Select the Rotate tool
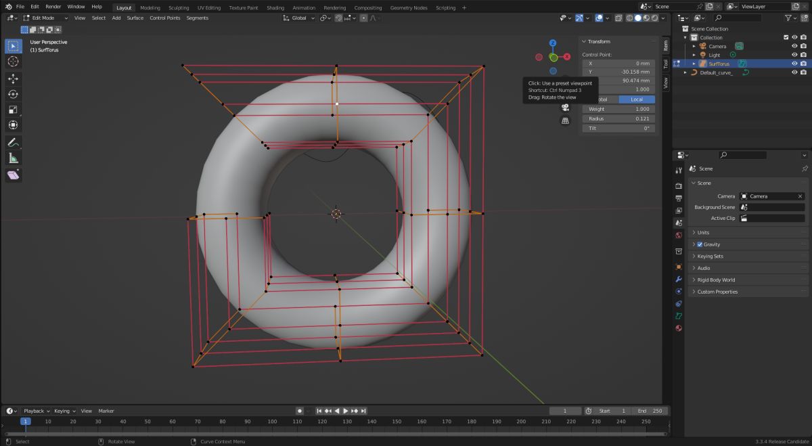Viewport: 812px width, 446px height. click(13, 94)
